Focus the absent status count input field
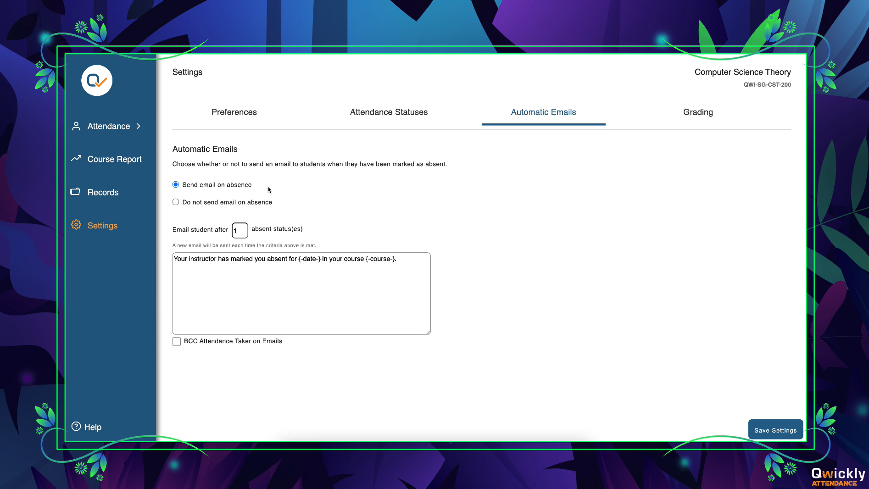 tap(240, 230)
